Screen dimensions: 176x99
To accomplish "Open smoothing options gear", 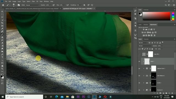I will pyautogui.click(x=84, y=5).
